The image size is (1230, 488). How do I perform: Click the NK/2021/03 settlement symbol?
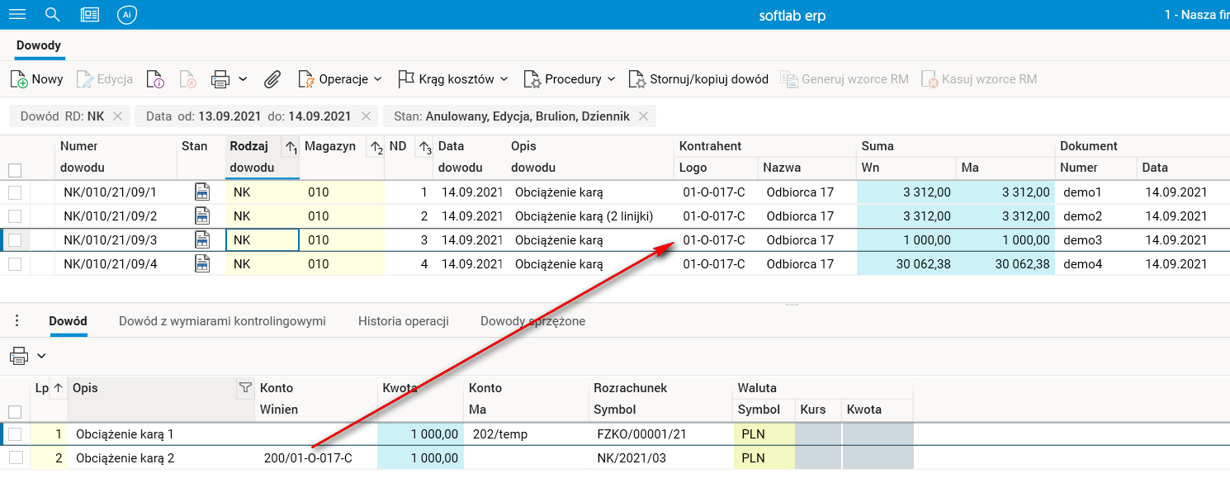tap(632, 458)
